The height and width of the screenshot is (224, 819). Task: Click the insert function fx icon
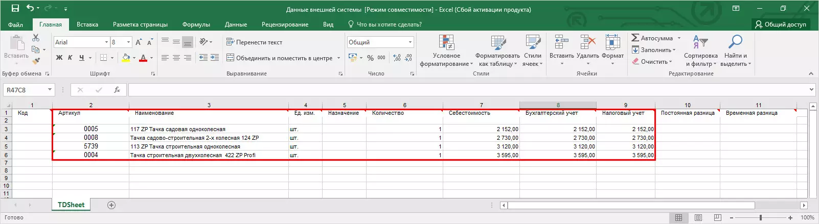click(117, 90)
